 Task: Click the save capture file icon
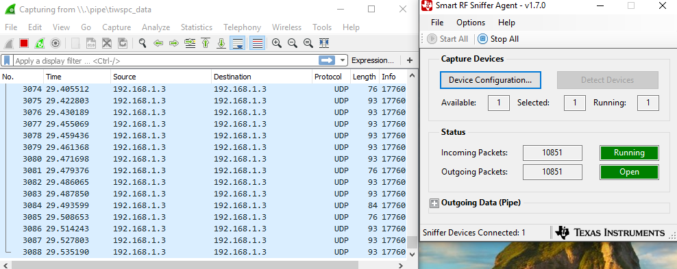pyautogui.click(x=90, y=43)
